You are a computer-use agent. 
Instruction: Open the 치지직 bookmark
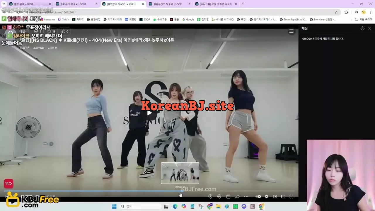(x=78, y=19)
